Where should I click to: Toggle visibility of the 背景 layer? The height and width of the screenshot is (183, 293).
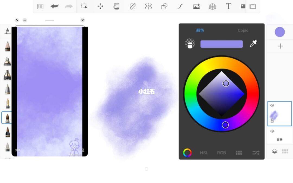click(272, 131)
